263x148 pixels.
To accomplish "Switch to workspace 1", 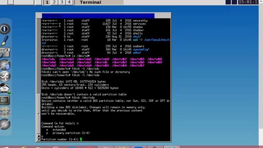I will 47,2.
